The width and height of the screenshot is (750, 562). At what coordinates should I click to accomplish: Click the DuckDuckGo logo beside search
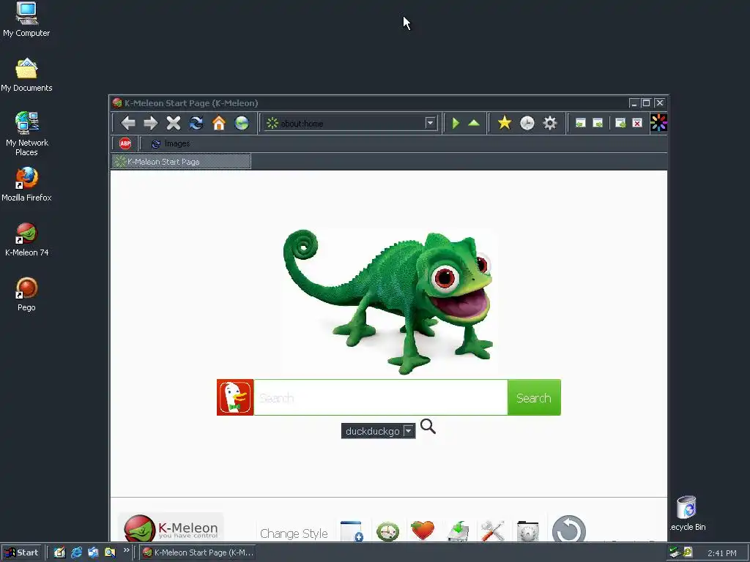[235, 397]
